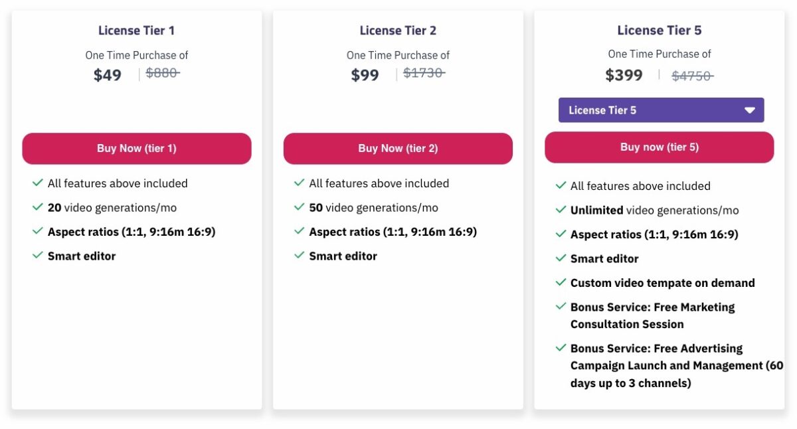Click the checkmark beside 50 video generations/mo
The width and height of the screenshot is (797, 429).
299,207
